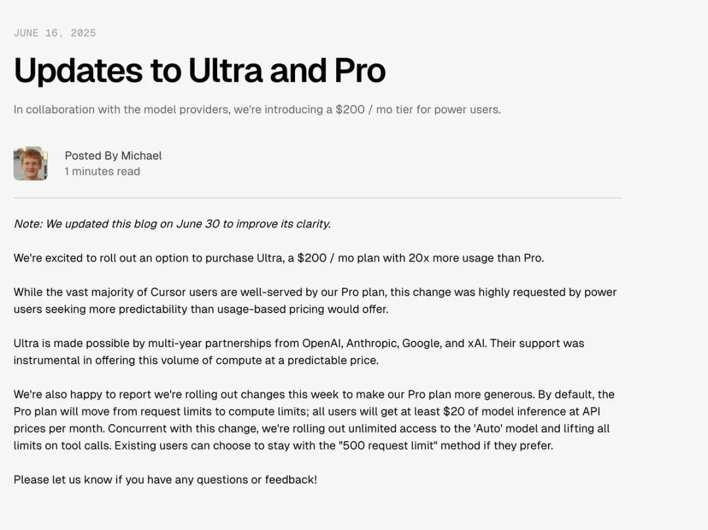Screen dimensions: 708x530
Task: Click the word 'OpenAI' in the partnerships paragraph
Action: click(x=323, y=343)
